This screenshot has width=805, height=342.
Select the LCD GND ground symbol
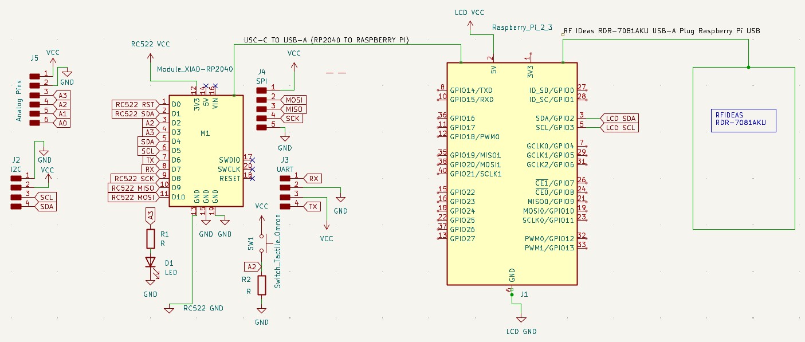point(521,319)
